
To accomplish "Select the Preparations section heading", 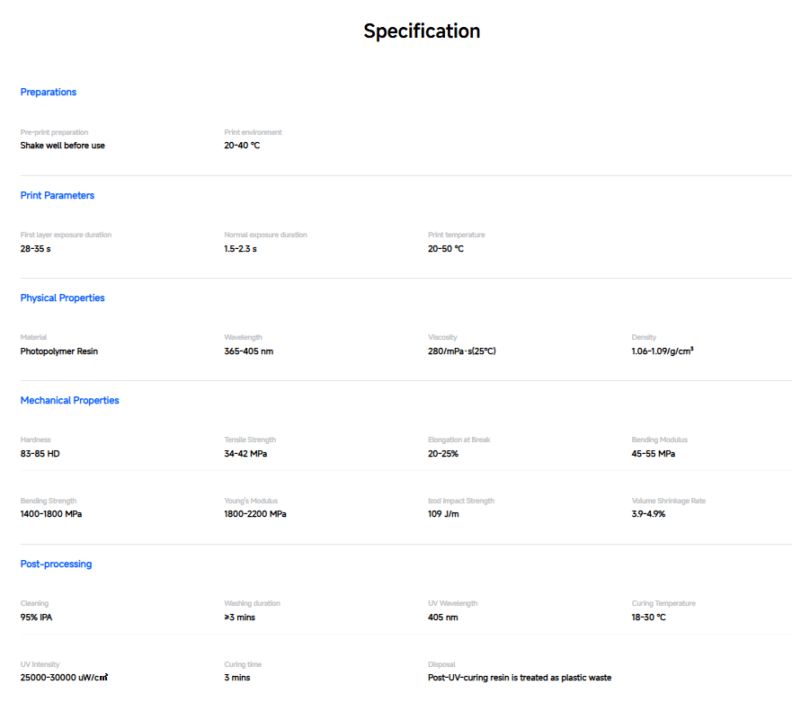I will click(x=49, y=93).
